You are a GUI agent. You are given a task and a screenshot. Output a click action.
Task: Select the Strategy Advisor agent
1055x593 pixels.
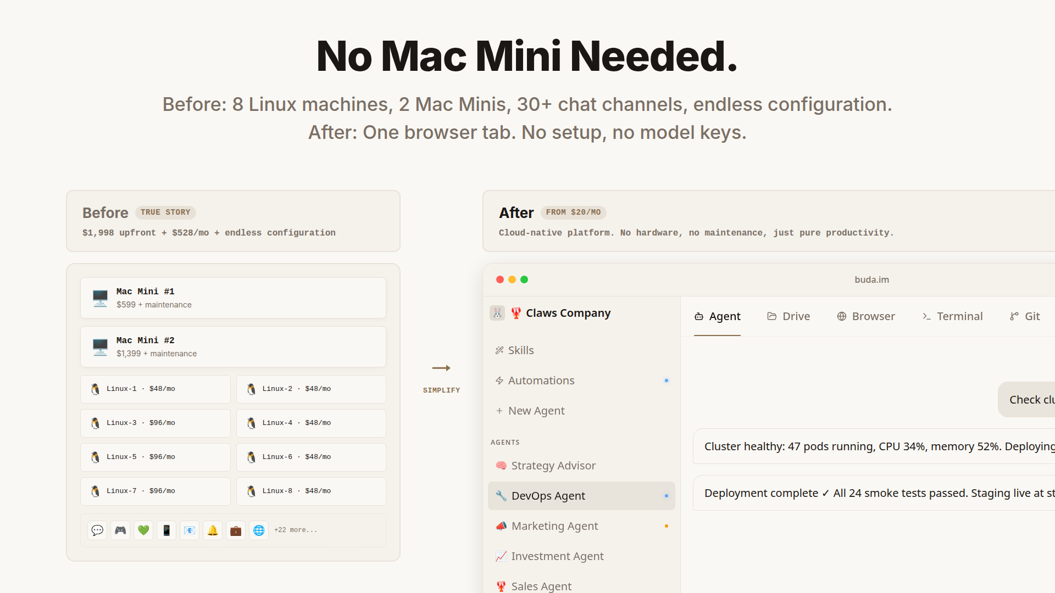(553, 466)
